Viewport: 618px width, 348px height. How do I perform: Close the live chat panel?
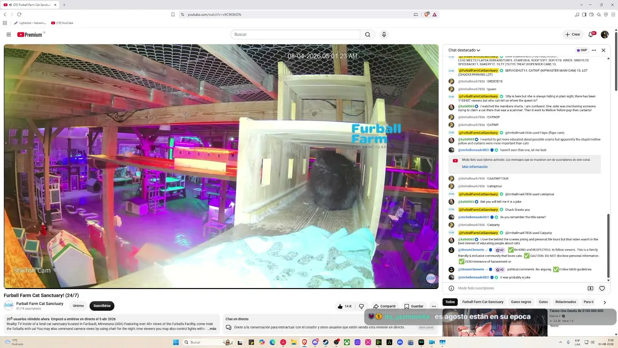click(x=603, y=50)
